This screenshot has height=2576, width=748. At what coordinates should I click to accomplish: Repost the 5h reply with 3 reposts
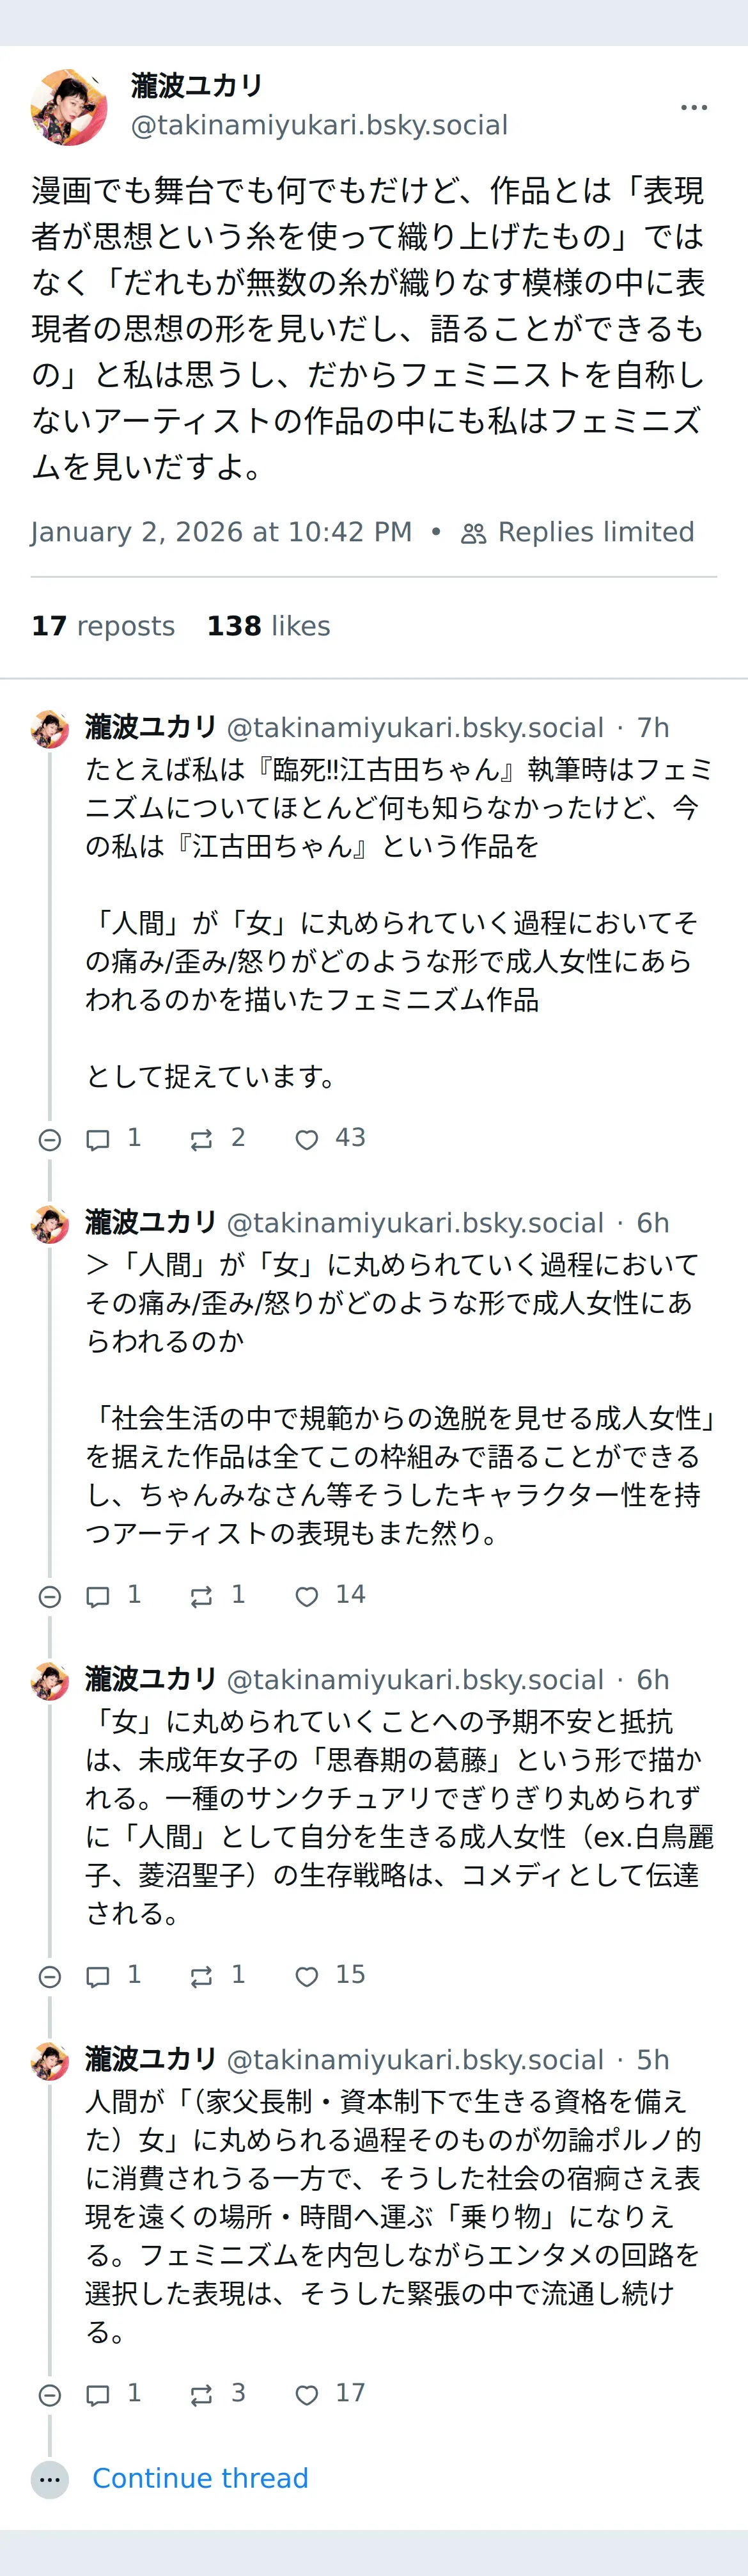(202, 2394)
